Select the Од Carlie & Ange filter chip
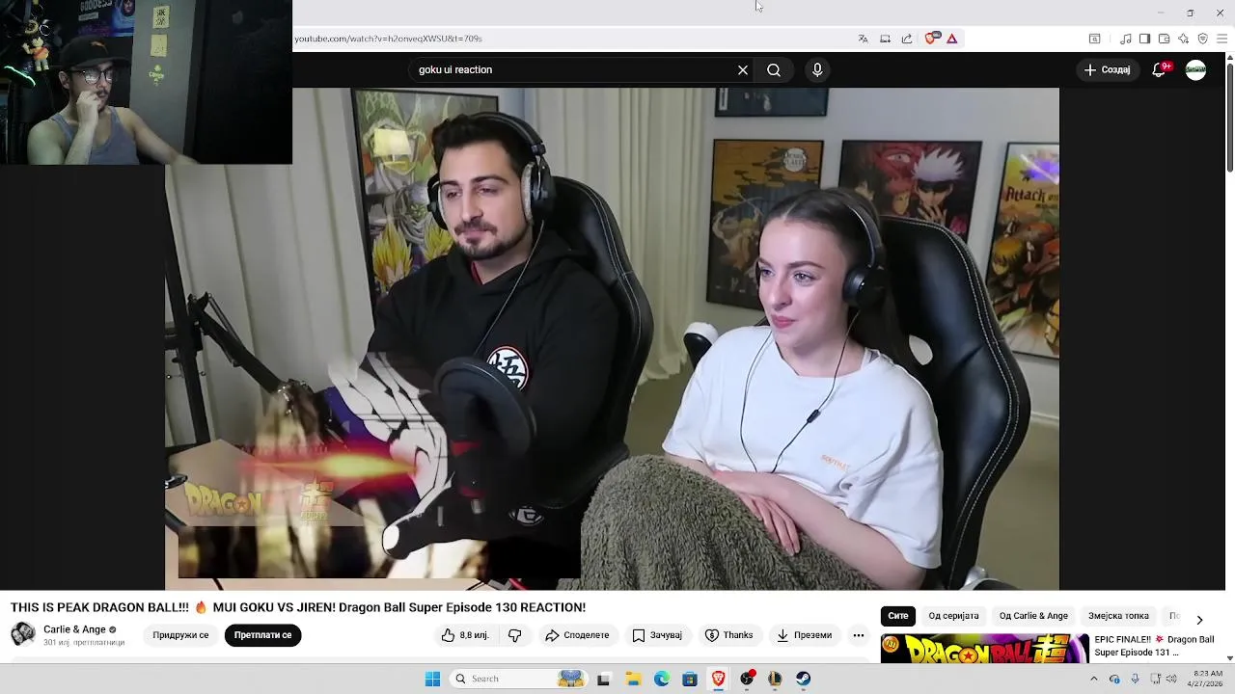The width and height of the screenshot is (1235, 694). click(1033, 616)
